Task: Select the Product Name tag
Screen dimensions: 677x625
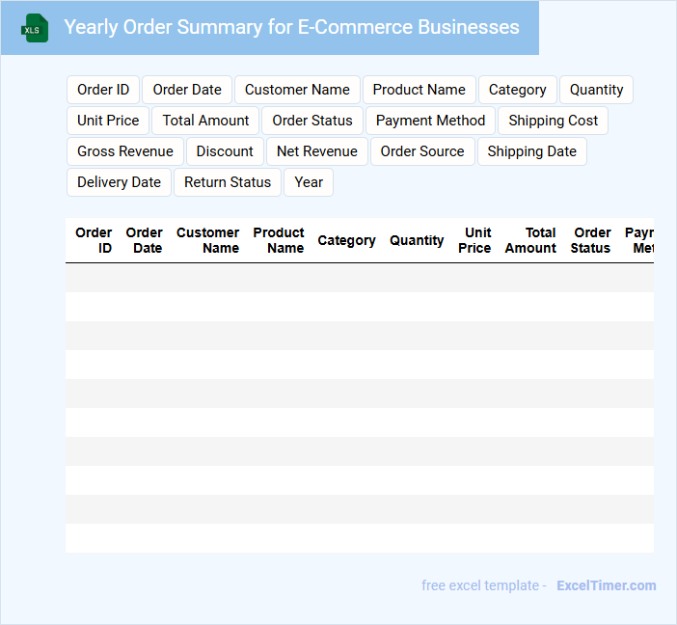Action: (x=420, y=90)
